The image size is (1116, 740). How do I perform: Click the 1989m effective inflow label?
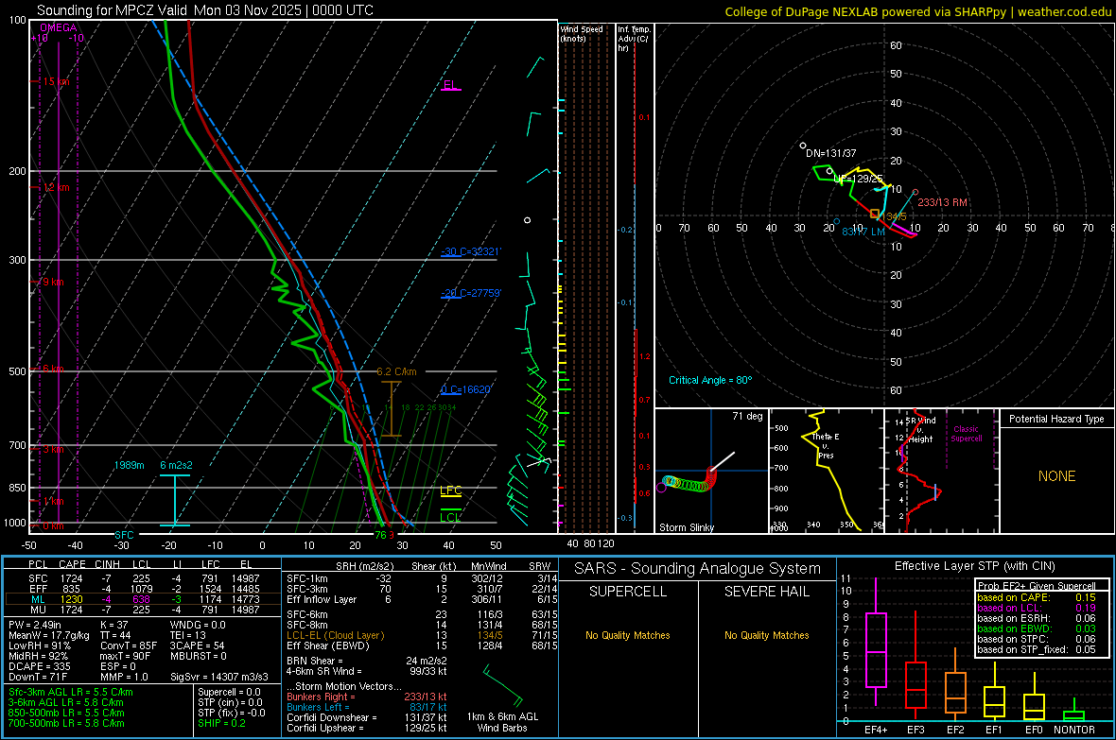point(129,465)
